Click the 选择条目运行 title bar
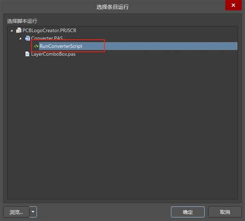The height and width of the screenshot is (221, 245). (113, 7)
